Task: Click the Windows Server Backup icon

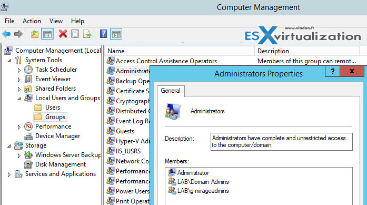Action: pyautogui.click(x=28, y=155)
